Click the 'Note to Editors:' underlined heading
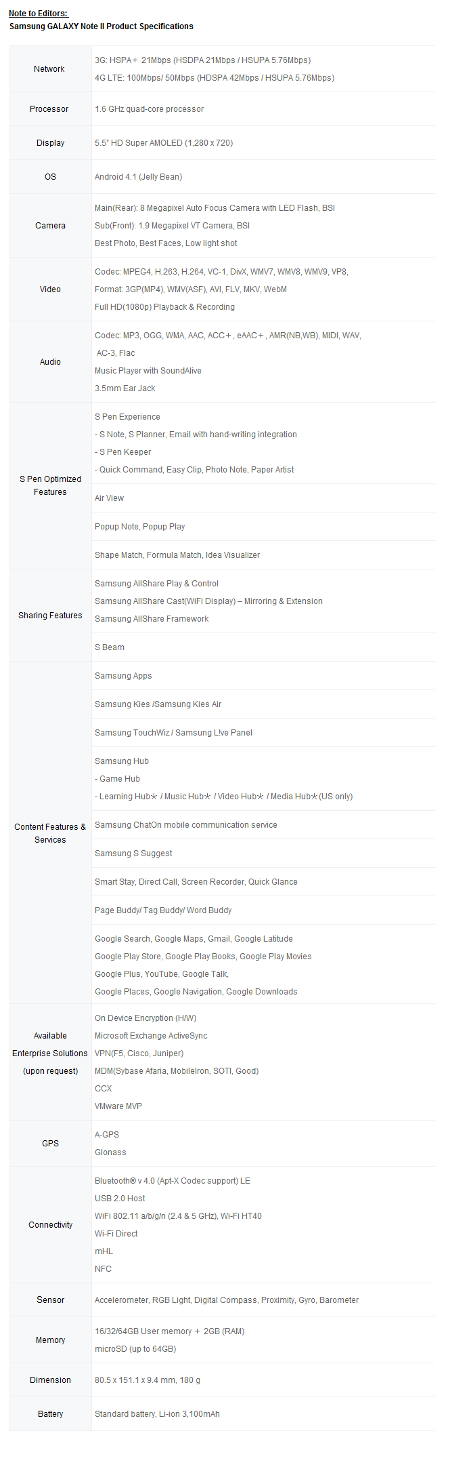 click(x=39, y=14)
